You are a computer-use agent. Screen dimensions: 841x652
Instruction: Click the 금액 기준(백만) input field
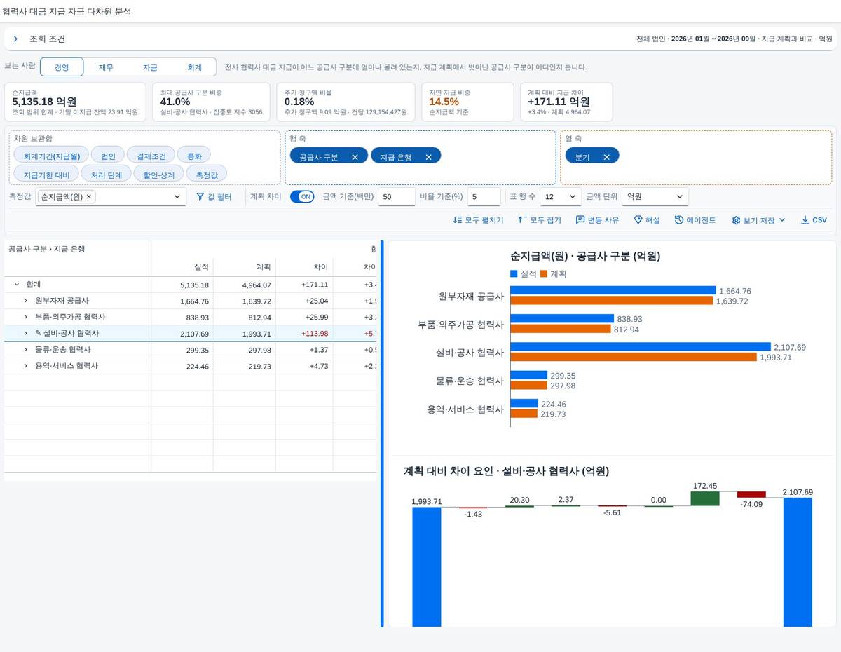(x=397, y=197)
